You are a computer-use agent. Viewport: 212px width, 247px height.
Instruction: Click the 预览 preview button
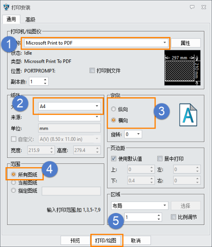[75, 240]
